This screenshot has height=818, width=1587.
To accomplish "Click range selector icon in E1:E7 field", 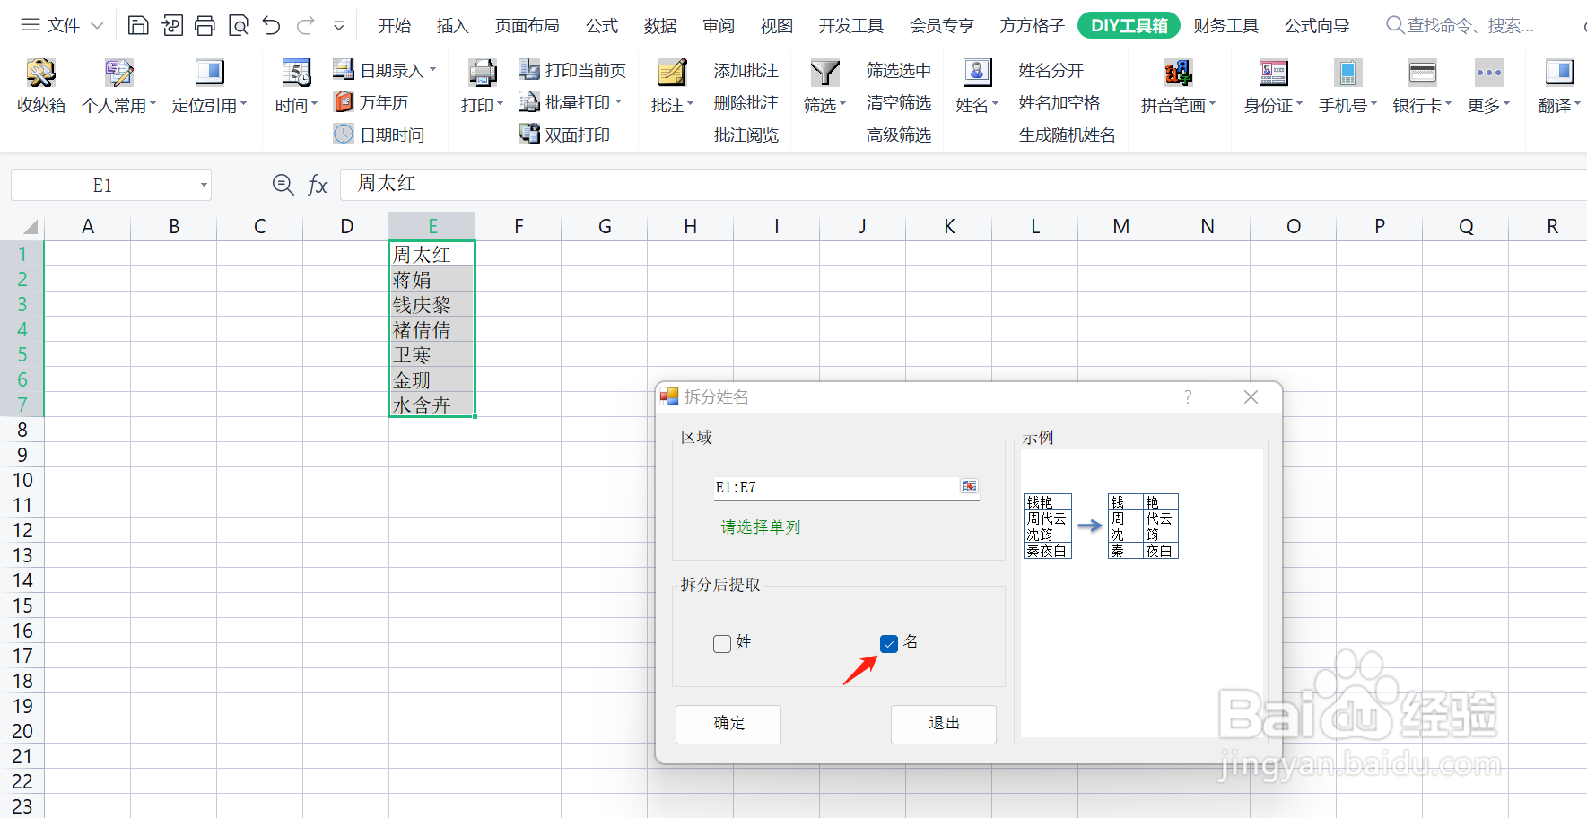I will pyautogui.click(x=969, y=486).
